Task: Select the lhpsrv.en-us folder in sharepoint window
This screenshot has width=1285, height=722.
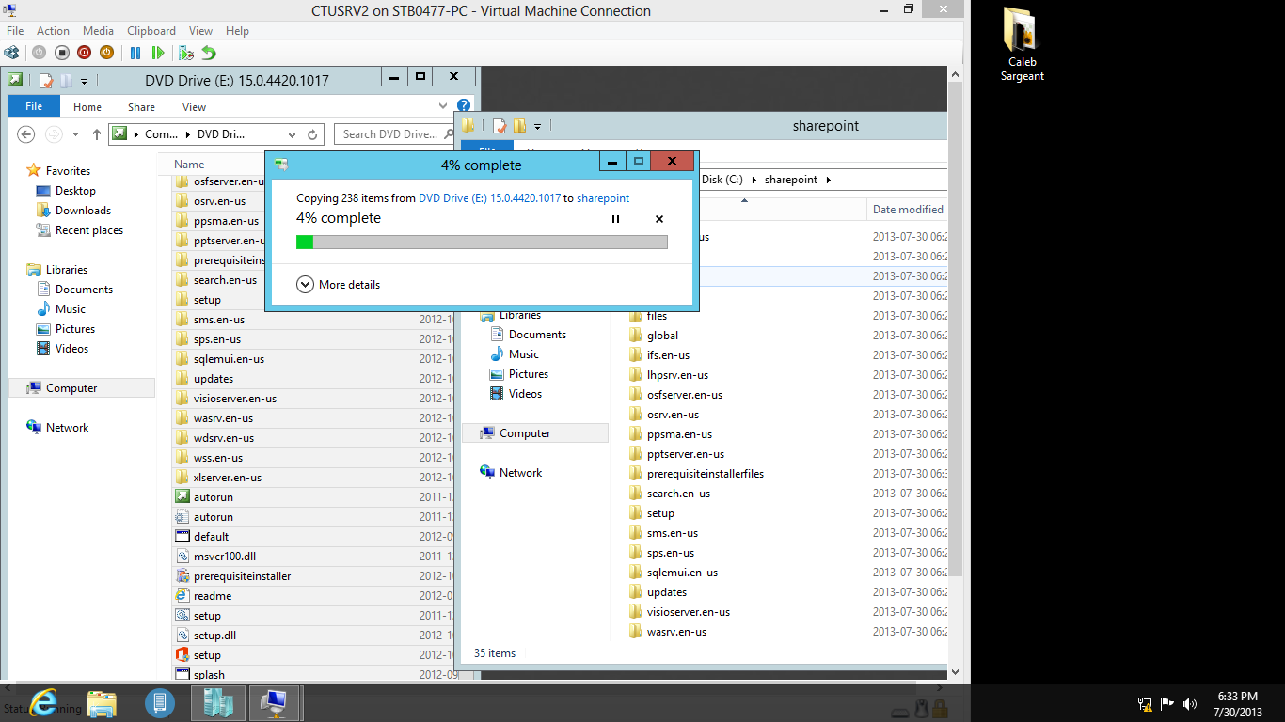Action: click(677, 375)
